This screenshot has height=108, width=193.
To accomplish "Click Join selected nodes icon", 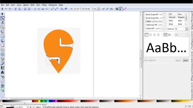I will click(x=15, y=9).
